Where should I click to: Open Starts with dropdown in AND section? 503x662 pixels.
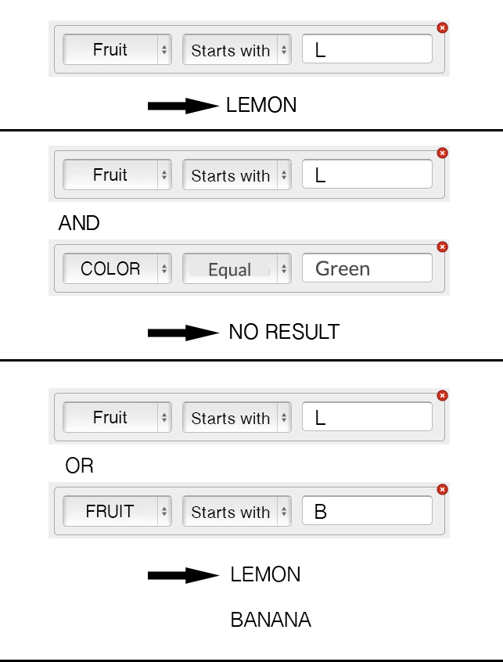[x=237, y=174]
